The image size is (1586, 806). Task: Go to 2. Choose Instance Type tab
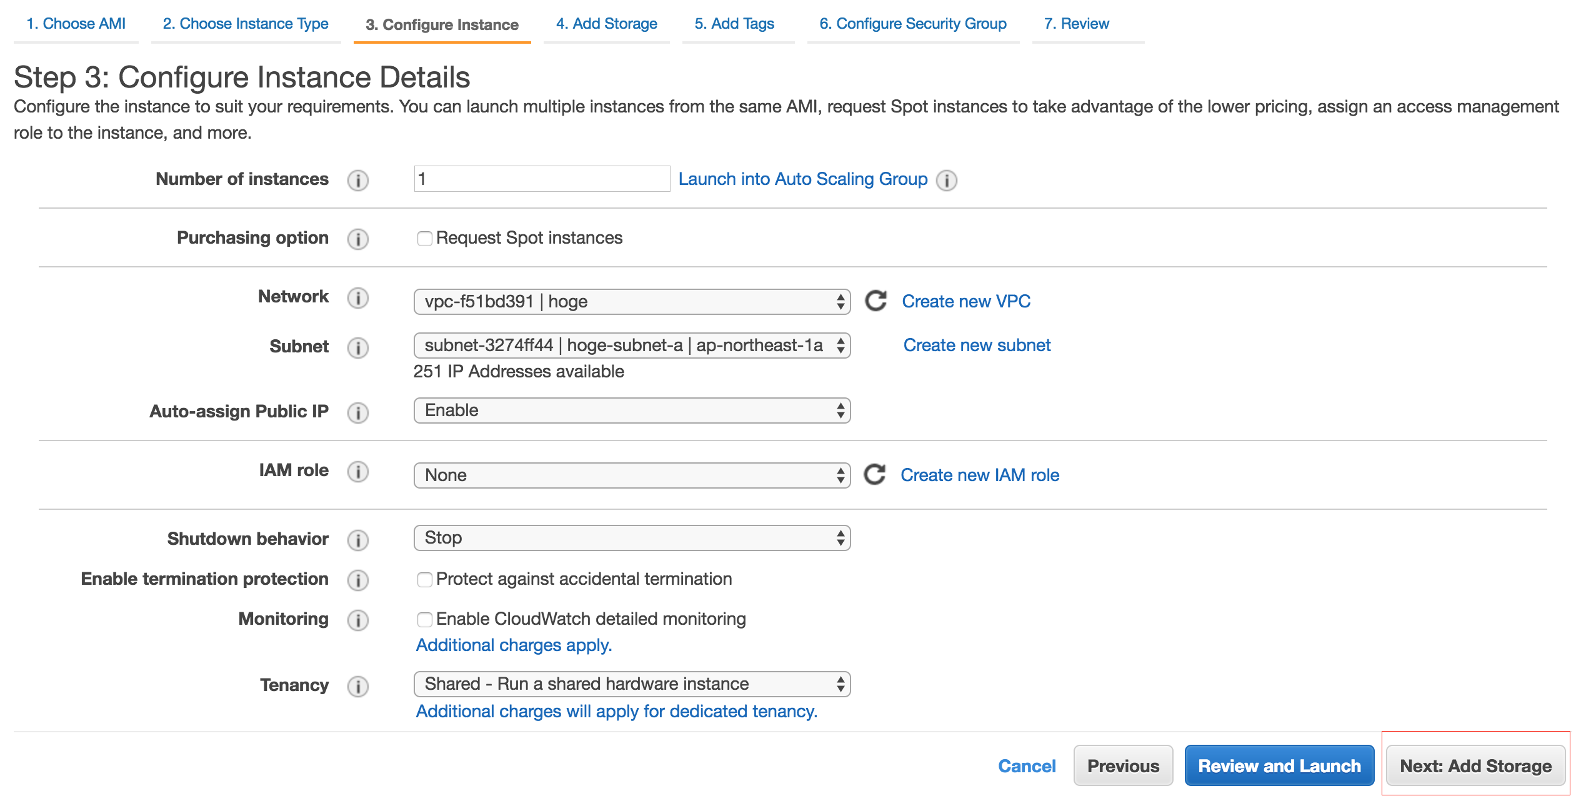coord(246,24)
